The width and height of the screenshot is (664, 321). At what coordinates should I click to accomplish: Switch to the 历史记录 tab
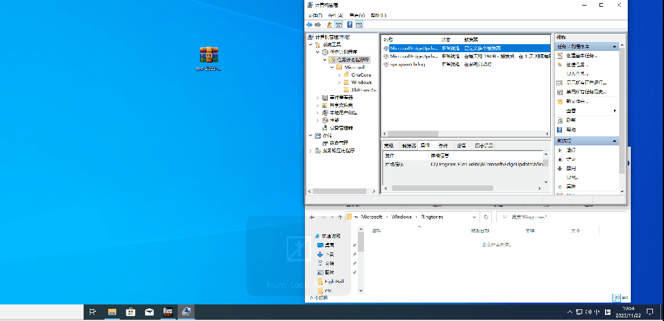[483, 145]
